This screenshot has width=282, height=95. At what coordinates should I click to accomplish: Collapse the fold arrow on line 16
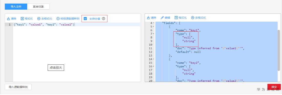153,66
